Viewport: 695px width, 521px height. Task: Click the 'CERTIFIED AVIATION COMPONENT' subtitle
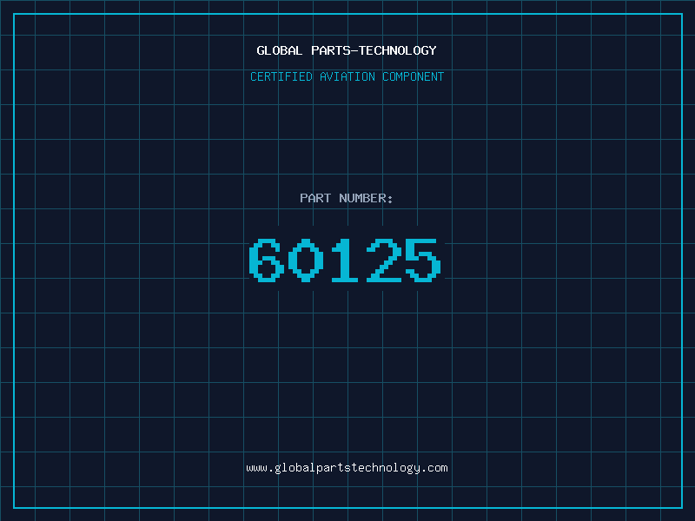(347, 76)
